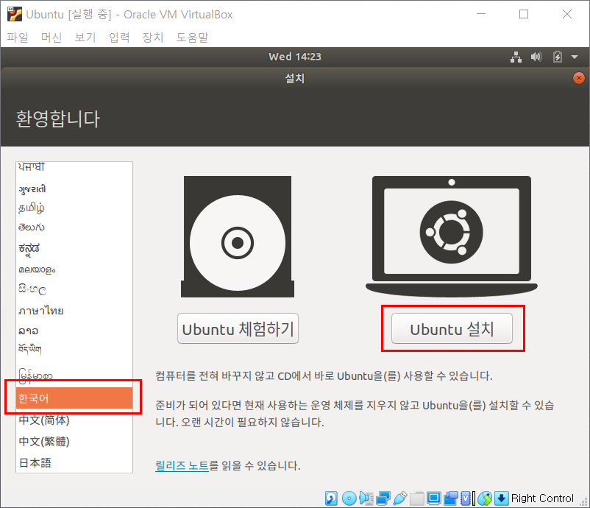Open the 보기 menu
Screen dimensions: 590x508
85,38
